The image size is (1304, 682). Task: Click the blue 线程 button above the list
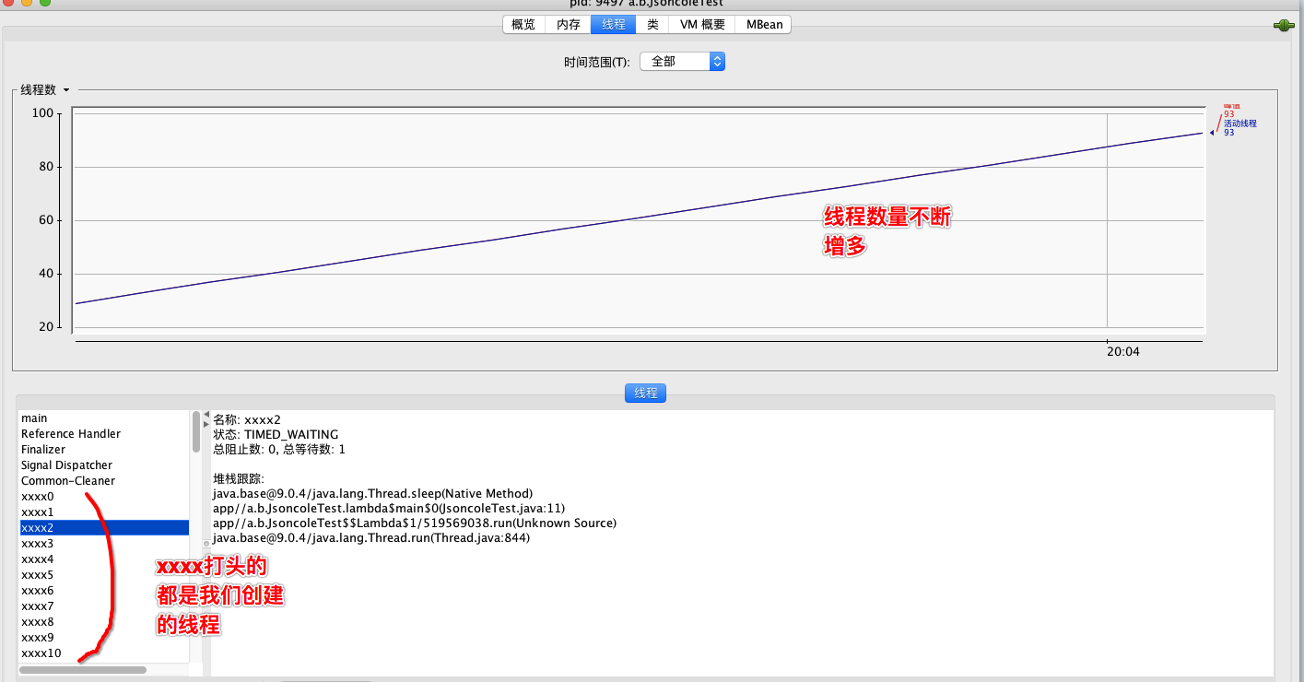tap(645, 393)
